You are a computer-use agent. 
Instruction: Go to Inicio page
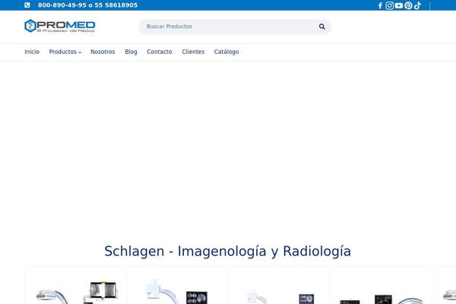point(32,52)
